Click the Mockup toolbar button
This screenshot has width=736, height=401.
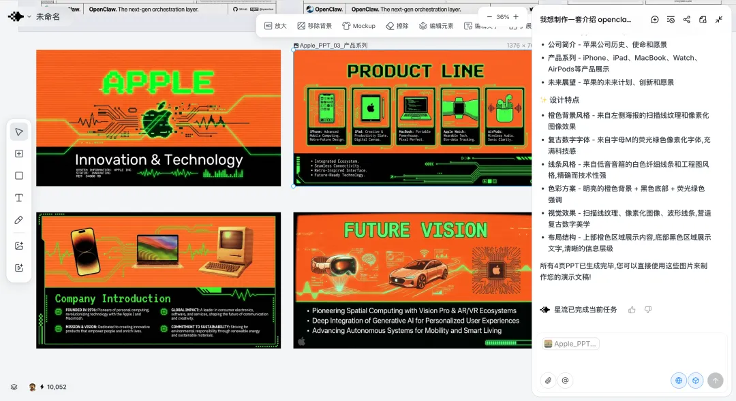[358, 26]
